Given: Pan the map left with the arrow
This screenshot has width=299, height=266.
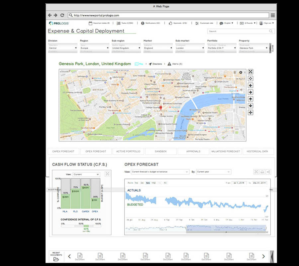Looking at the screenshot, I should pyautogui.click(x=250, y=85).
